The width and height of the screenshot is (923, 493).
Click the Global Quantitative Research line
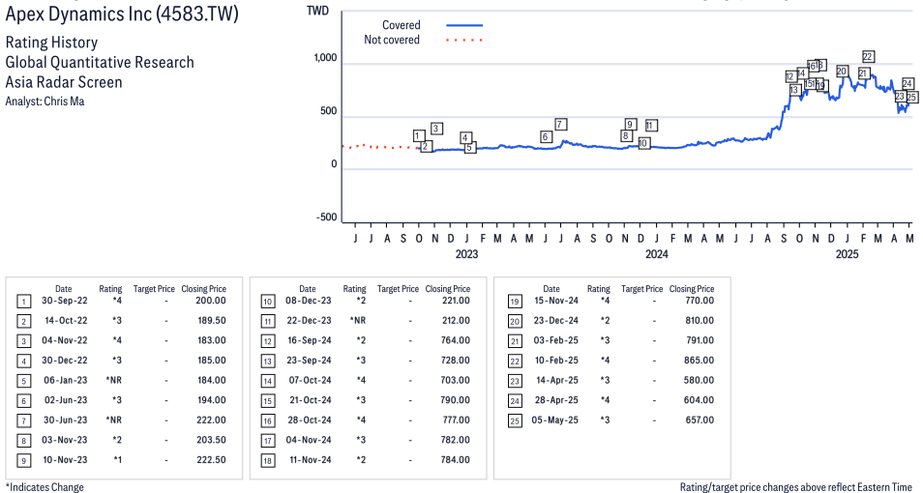[100, 63]
